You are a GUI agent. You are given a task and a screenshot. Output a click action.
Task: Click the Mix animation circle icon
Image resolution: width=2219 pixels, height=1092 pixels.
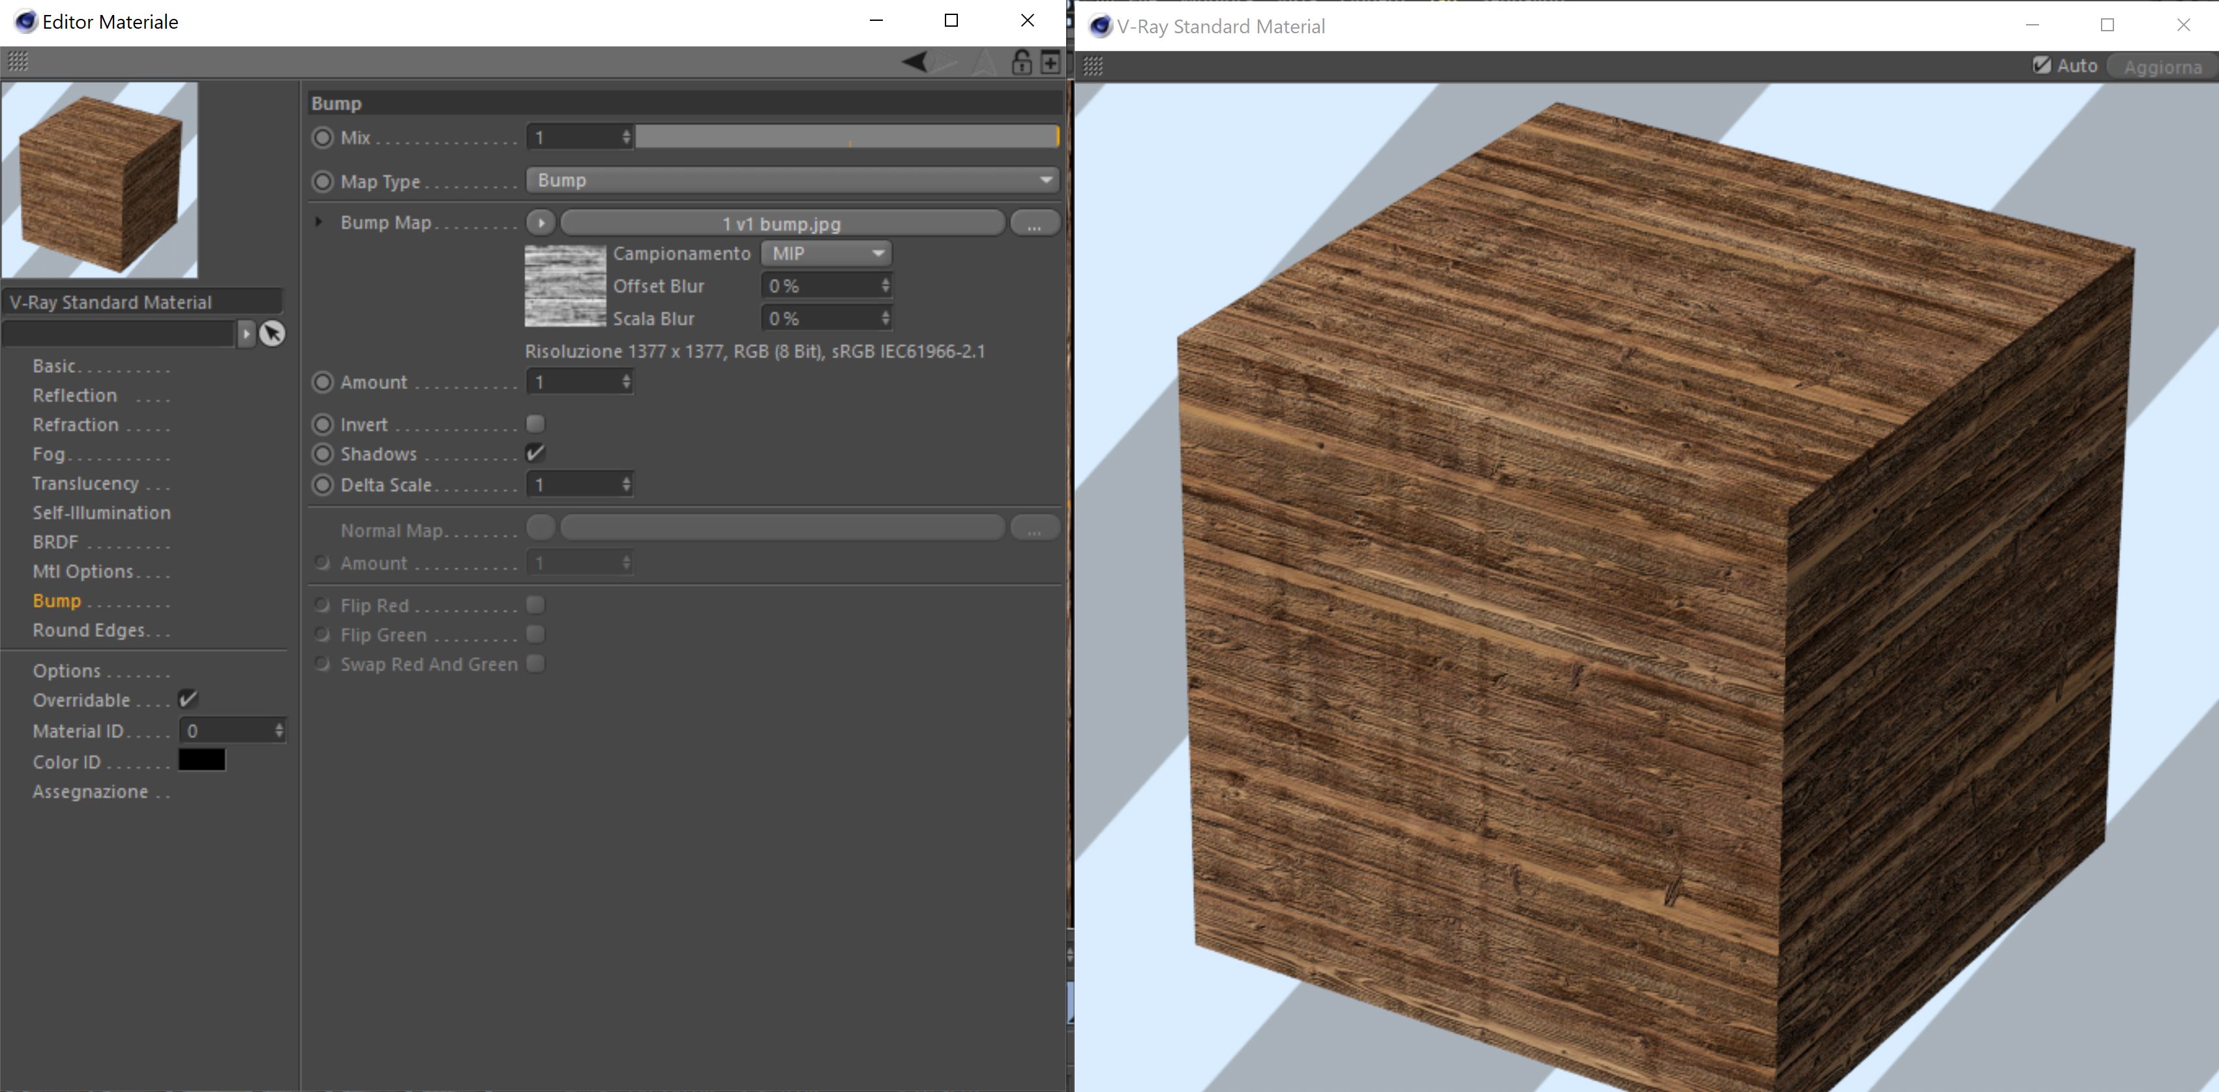click(322, 138)
